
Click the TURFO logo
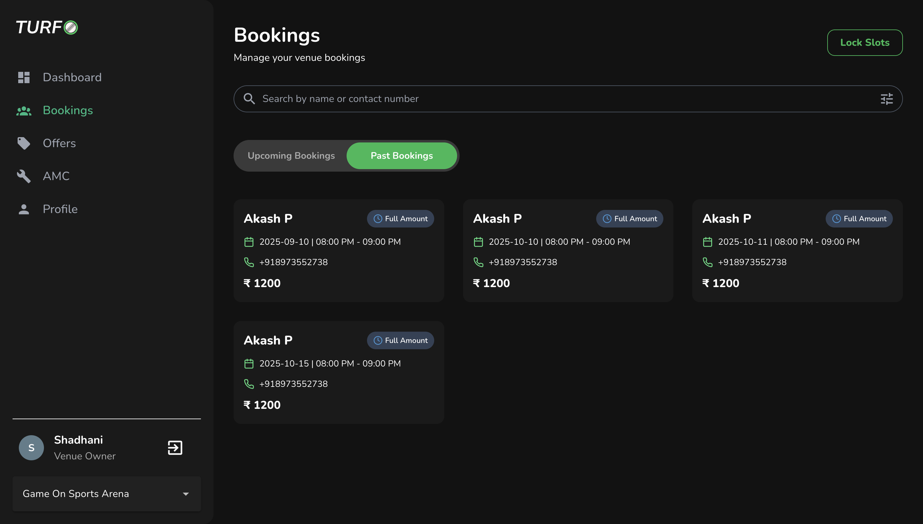(x=47, y=27)
